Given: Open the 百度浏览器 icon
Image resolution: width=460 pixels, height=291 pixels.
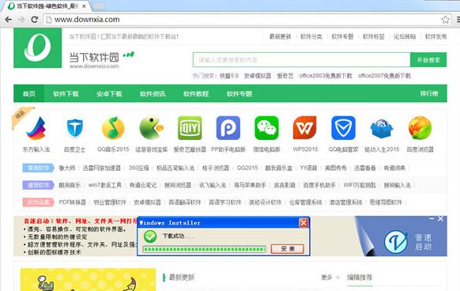Looking at the screenshot, I should (x=420, y=128).
